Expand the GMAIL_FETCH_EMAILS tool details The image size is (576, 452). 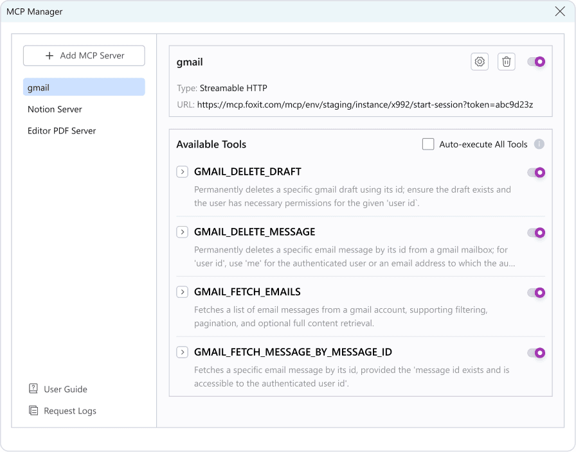coord(182,292)
